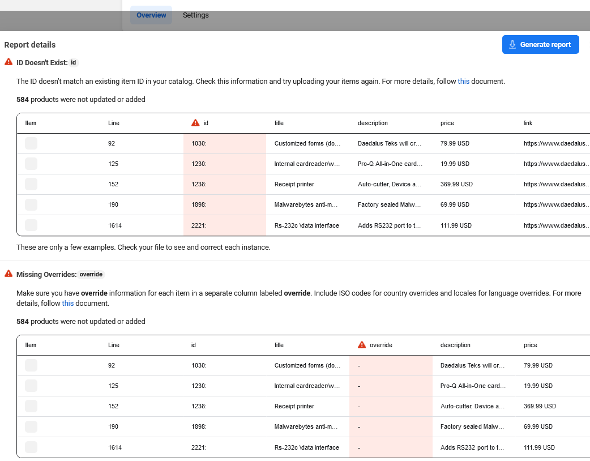Image resolution: width=590 pixels, height=461 pixels.
Task: Click item thumbnail for line 152 in second table
Action: tap(31, 406)
